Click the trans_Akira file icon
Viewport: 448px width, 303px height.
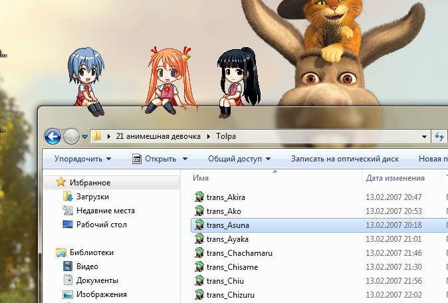199,197
